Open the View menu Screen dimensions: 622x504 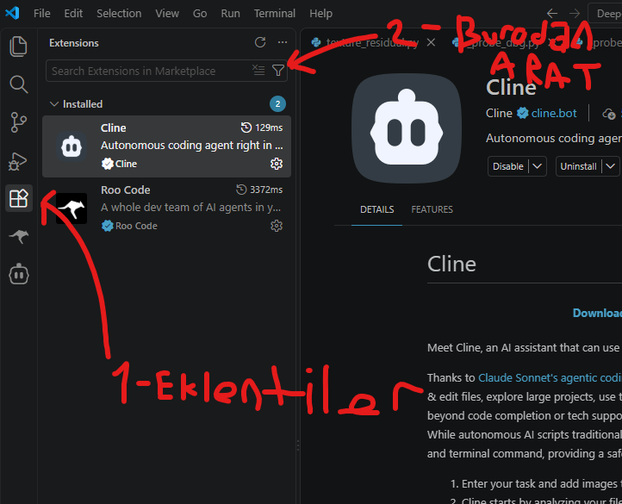(x=167, y=14)
